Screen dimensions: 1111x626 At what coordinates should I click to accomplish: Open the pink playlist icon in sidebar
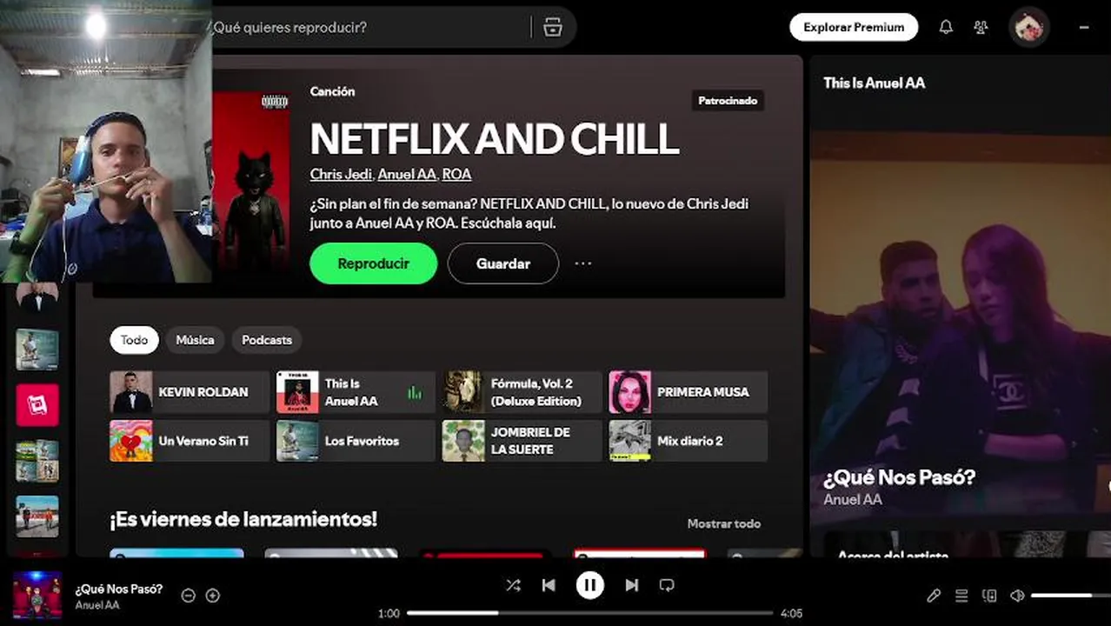tap(37, 405)
